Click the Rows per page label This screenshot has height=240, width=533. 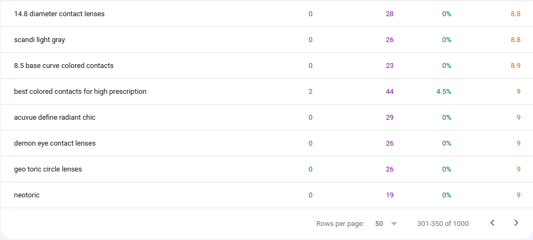click(340, 223)
